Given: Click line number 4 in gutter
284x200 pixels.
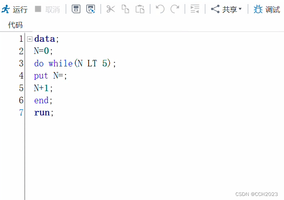Looking at the screenshot, I should [x=21, y=76].
